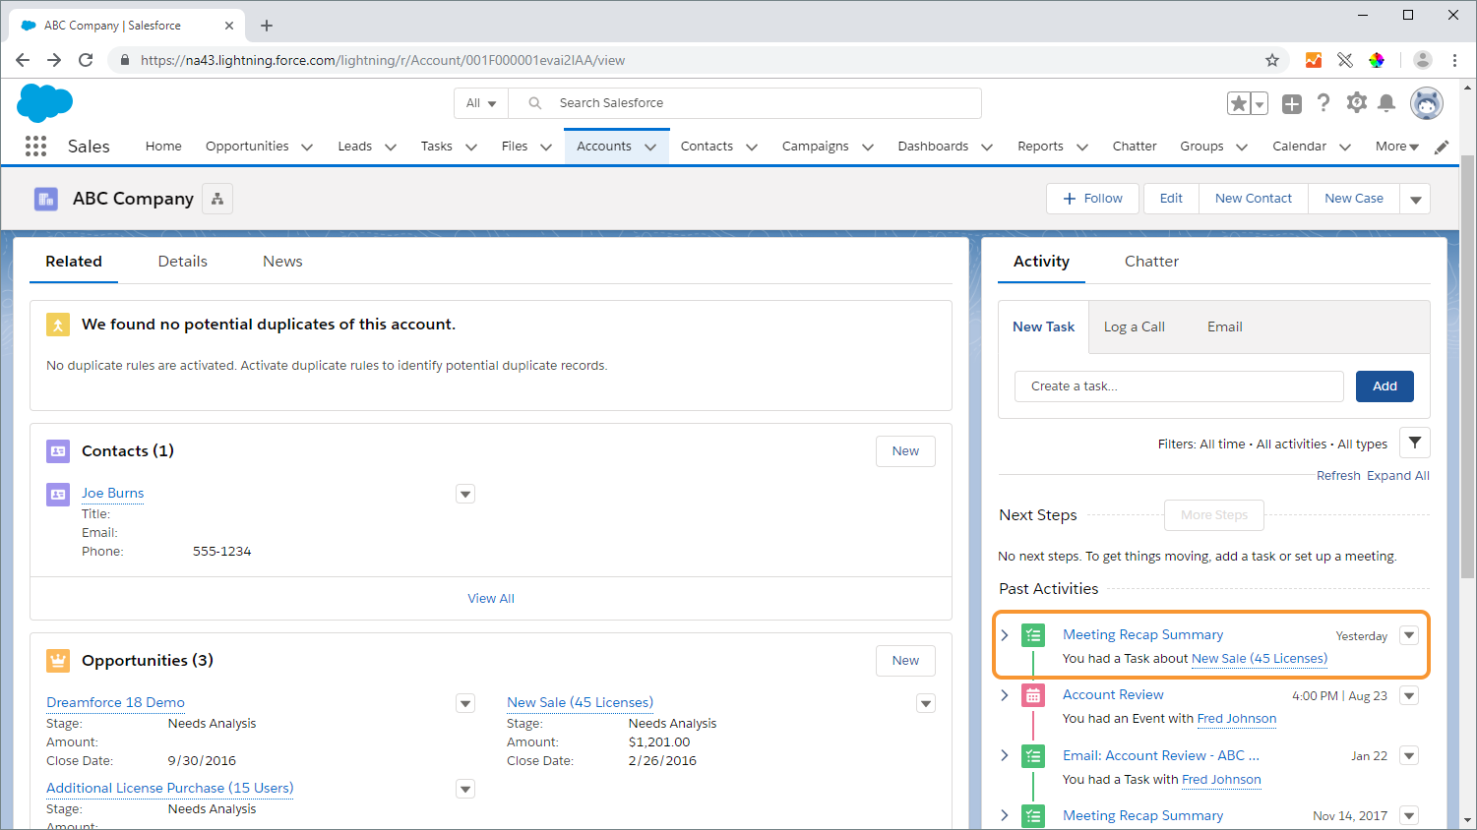The width and height of the screenshot is (1477, 830).
Task: Click View All contacts link
Action: [x=491, y=599]
